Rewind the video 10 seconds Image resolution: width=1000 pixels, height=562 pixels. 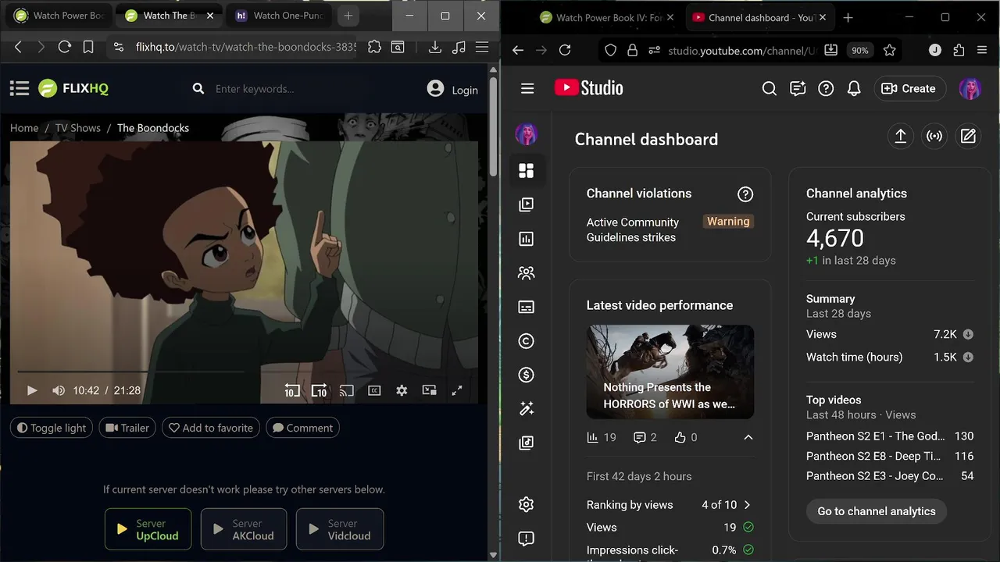tap(291, 390)
